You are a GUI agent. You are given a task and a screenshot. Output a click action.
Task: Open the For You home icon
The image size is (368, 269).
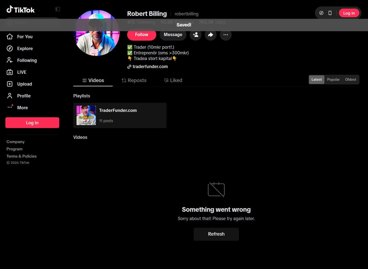point(10,37)
